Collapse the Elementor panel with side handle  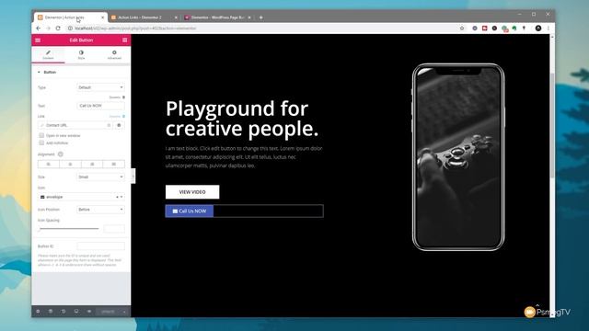pos(133,176)
